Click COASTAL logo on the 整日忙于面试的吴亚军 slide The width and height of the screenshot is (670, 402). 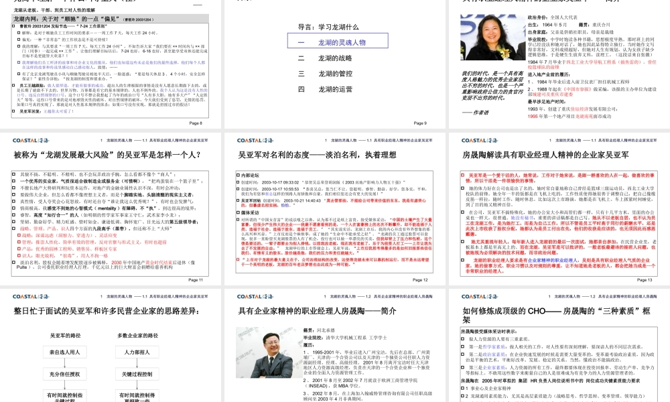[31, 297]
